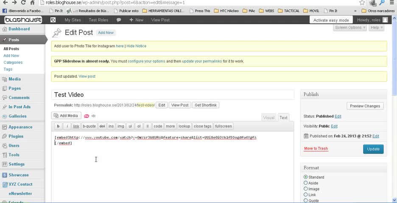Click Move to Trash link

click(316, 148)
